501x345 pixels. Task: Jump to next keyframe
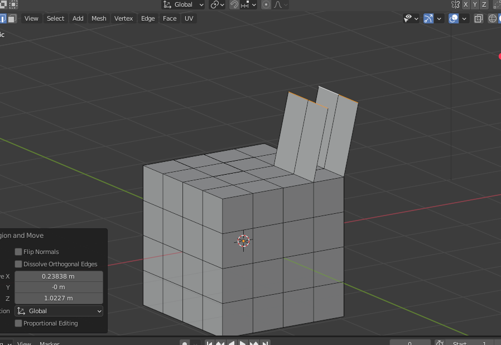pyautogui.click(x=254, y=343)
